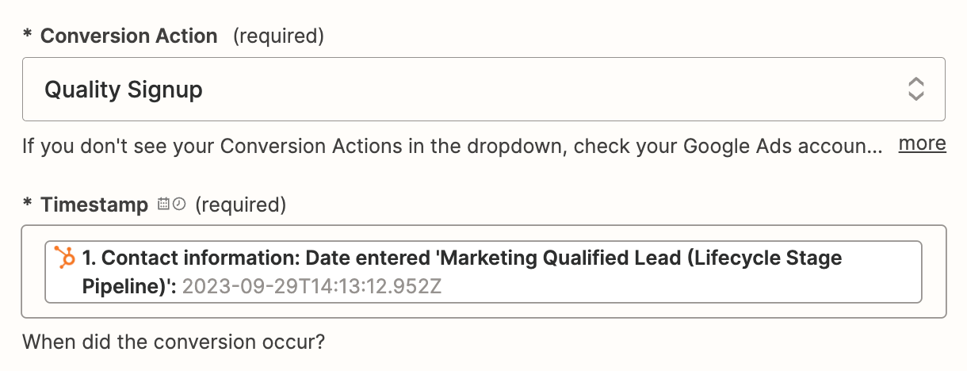Click the 2023-09-29T14:13:12.952Z sample value
Image resolution: width=967 pixels, height=371 pixels.
312,286
